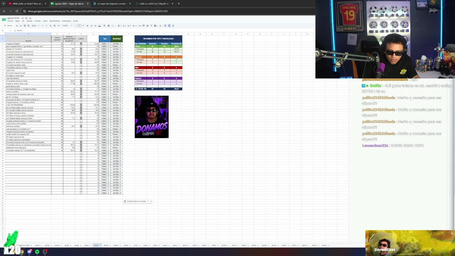Image resolution: width=455 pixels, height=256 pixels.
Task: Undo the last action in Sheets
Action: [17, 26]
